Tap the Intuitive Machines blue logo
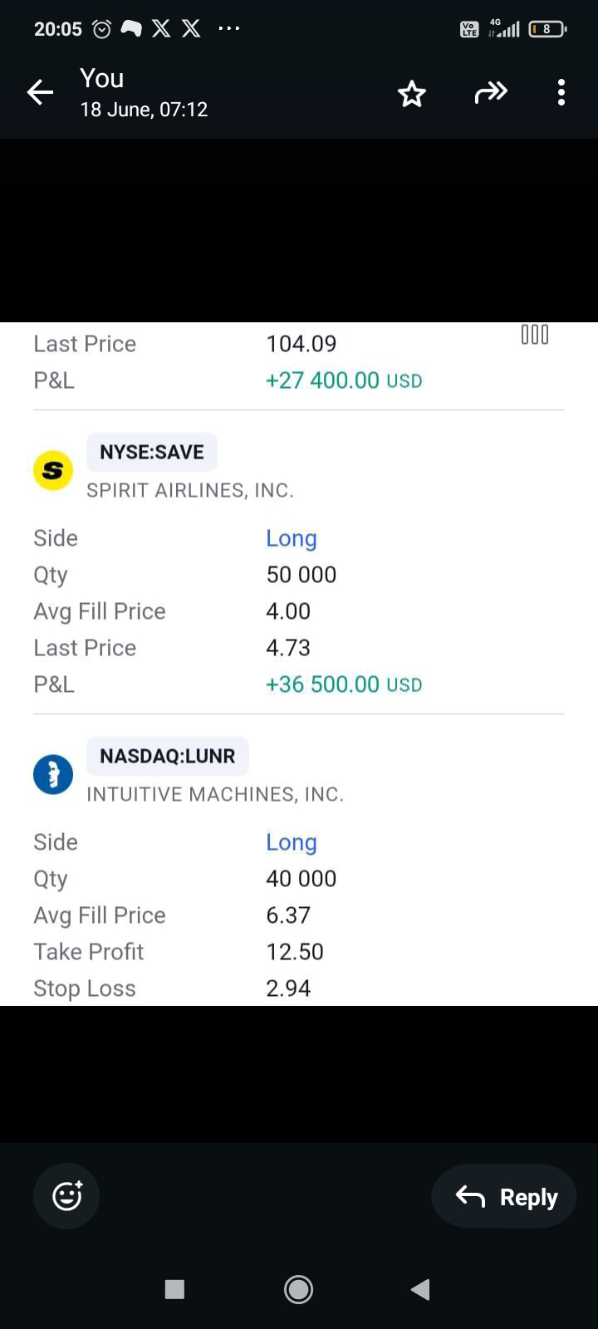This screenshot has height=1329, width=598. coord(53,775)
